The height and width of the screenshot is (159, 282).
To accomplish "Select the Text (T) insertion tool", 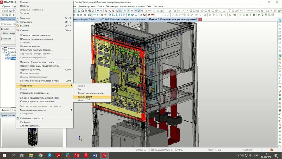I will tap(229, 11).
